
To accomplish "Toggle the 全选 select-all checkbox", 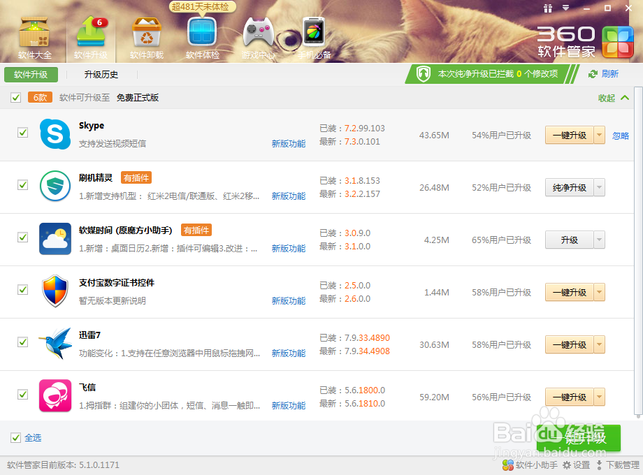I will pos(15,438).
